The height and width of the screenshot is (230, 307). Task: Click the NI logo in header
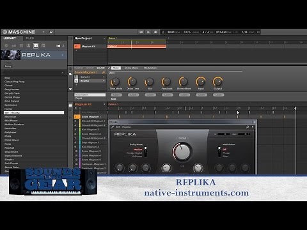point(4,32)
